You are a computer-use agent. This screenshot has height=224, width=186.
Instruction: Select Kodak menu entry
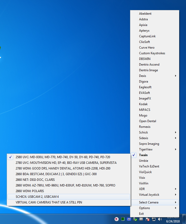tap(155, 104)
